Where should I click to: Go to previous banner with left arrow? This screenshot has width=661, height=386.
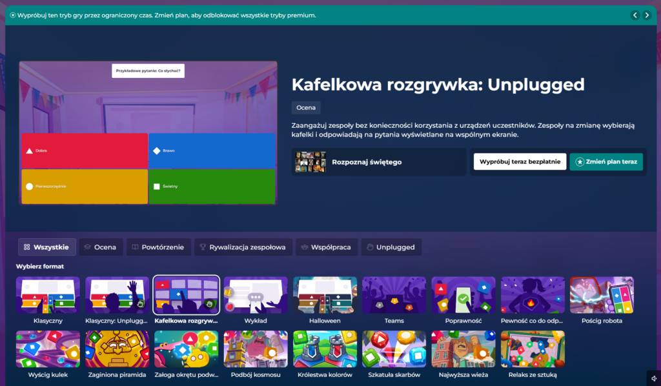tap(635, 15)
